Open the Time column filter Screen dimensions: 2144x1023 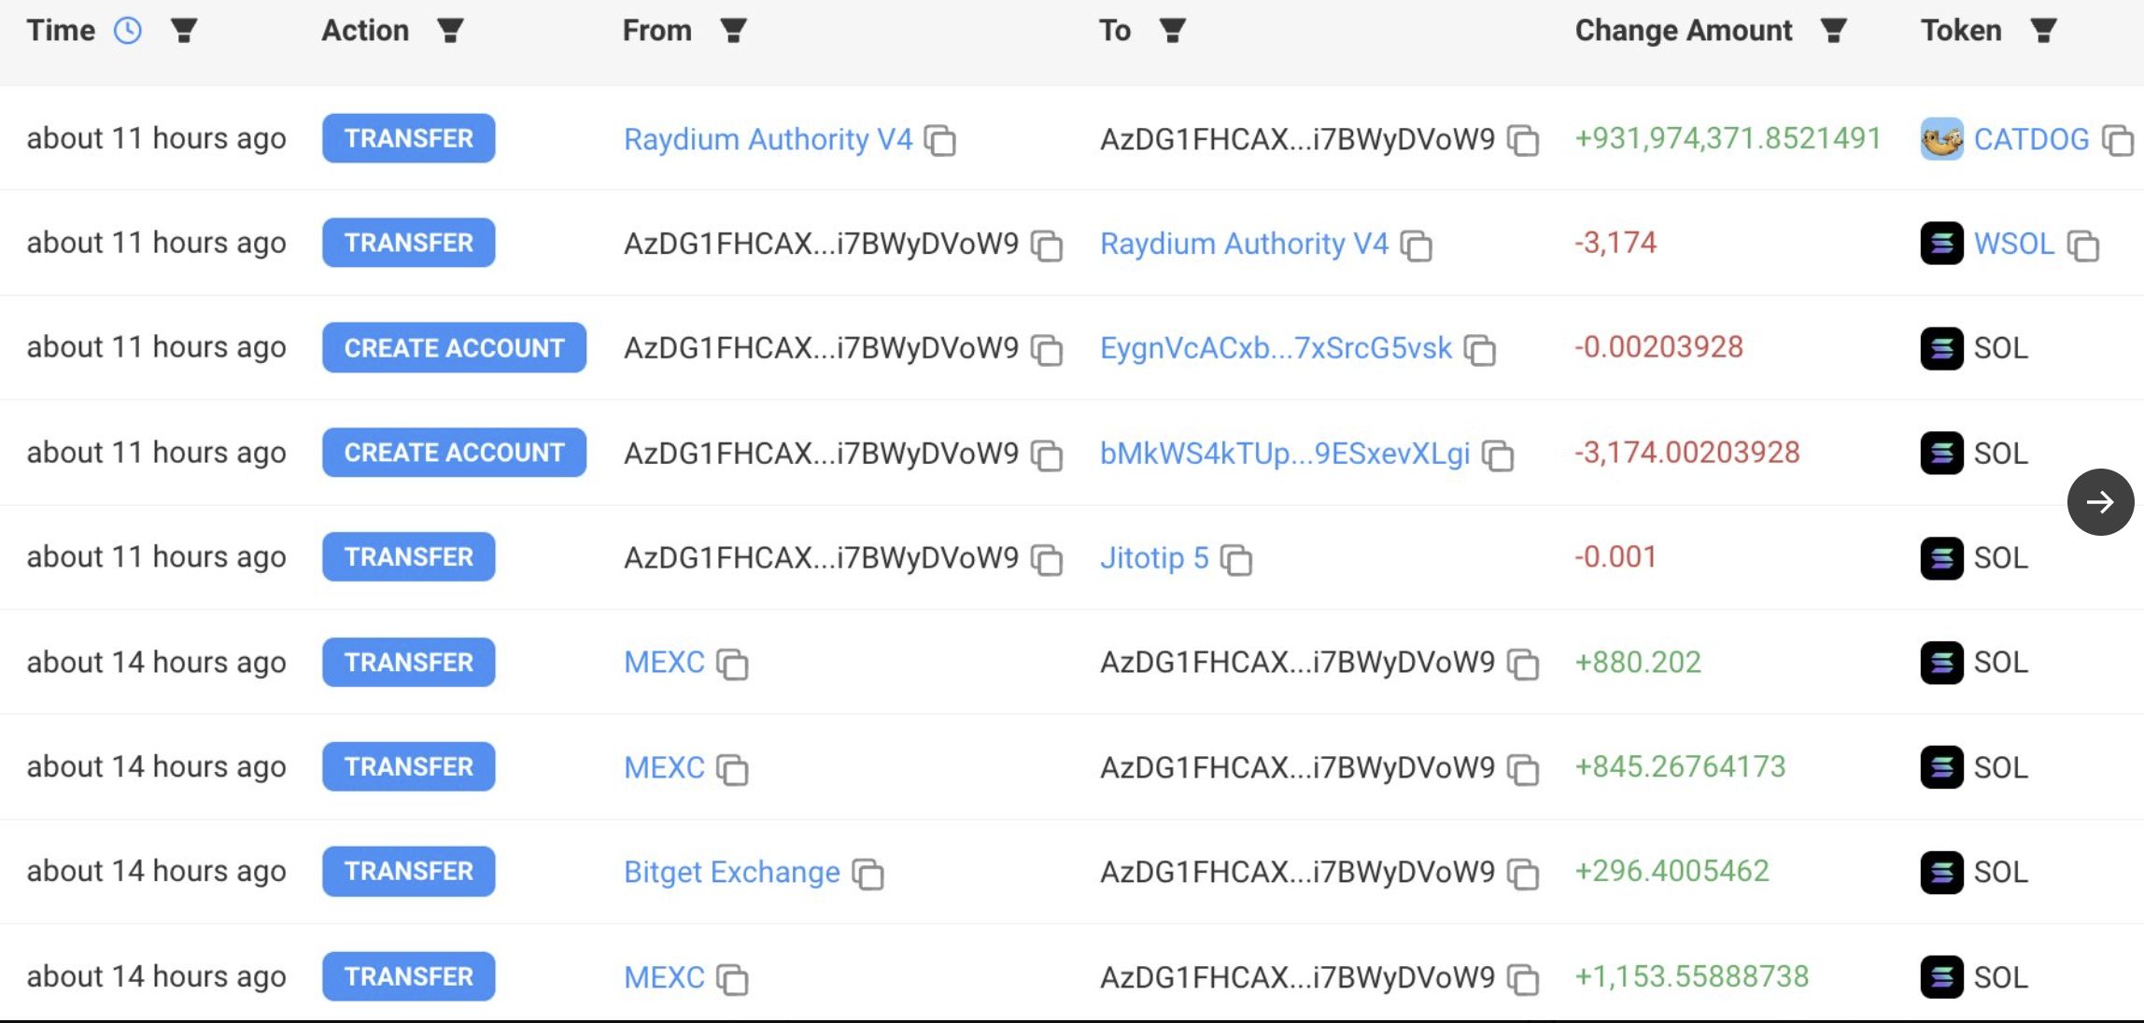pyautogui.click(x=184, y=31)
